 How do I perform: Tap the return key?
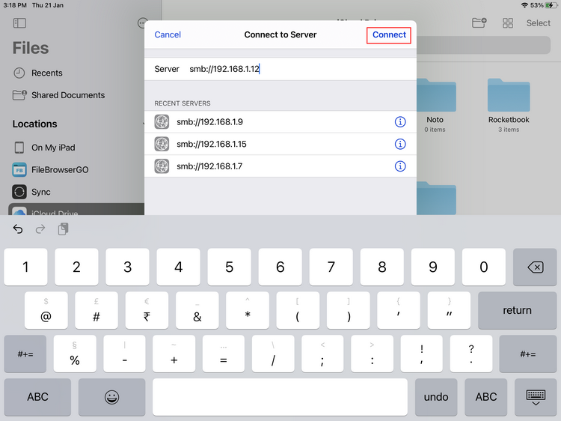pyautogui.click(x=517, y=310)
